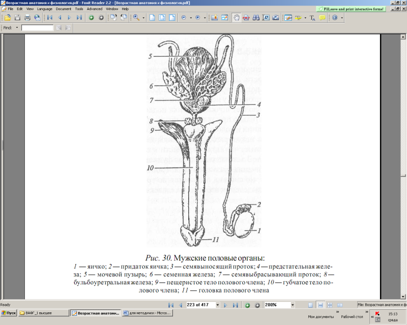This screenshot has height=325, width=407.
Task: Click the Пуск start button
Action: pyautogui.click(x=9, y=313)
